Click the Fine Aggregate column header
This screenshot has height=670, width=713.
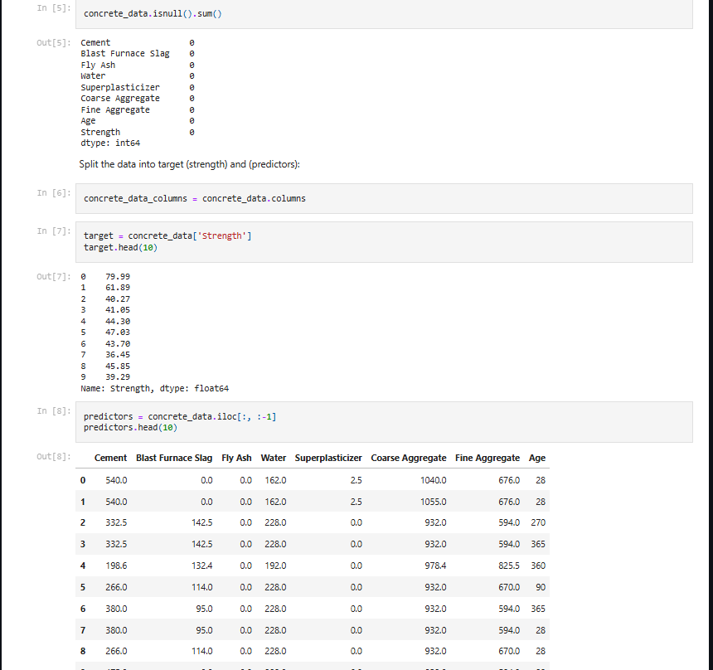coord(487,458)
